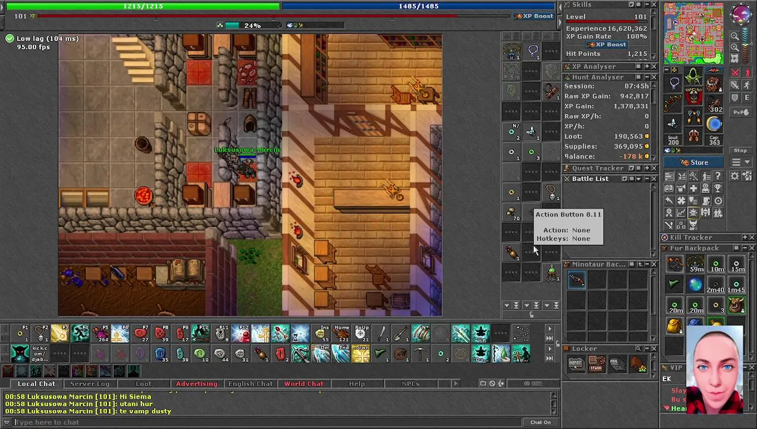Use the F12 action button
Viewport: 757px width, 429px height.
(x=242, y=334)
